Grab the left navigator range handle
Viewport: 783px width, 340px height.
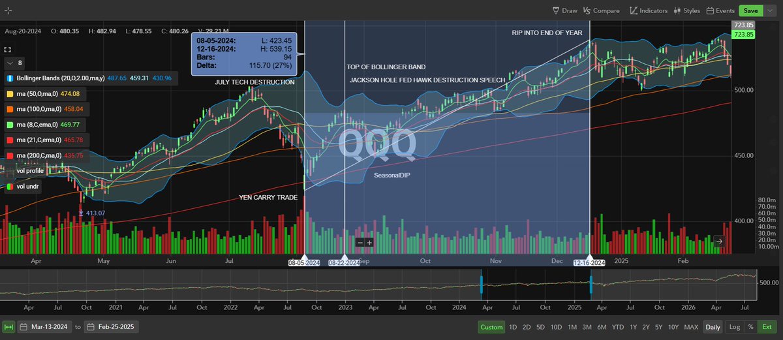click(x=481, y=285)
